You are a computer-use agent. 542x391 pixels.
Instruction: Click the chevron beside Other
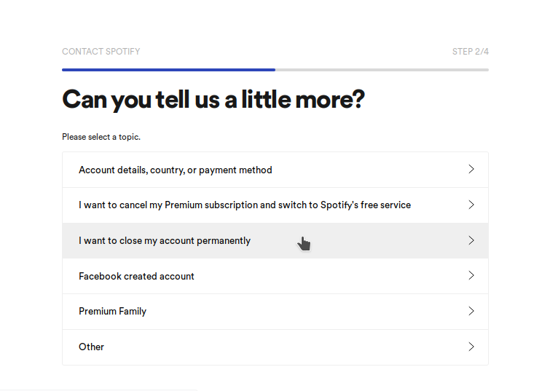[471, 347]
